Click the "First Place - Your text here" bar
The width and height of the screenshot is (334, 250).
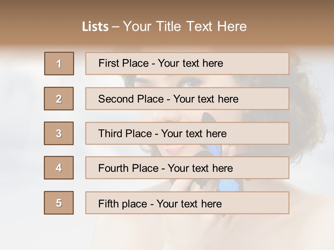click(187, 64)
